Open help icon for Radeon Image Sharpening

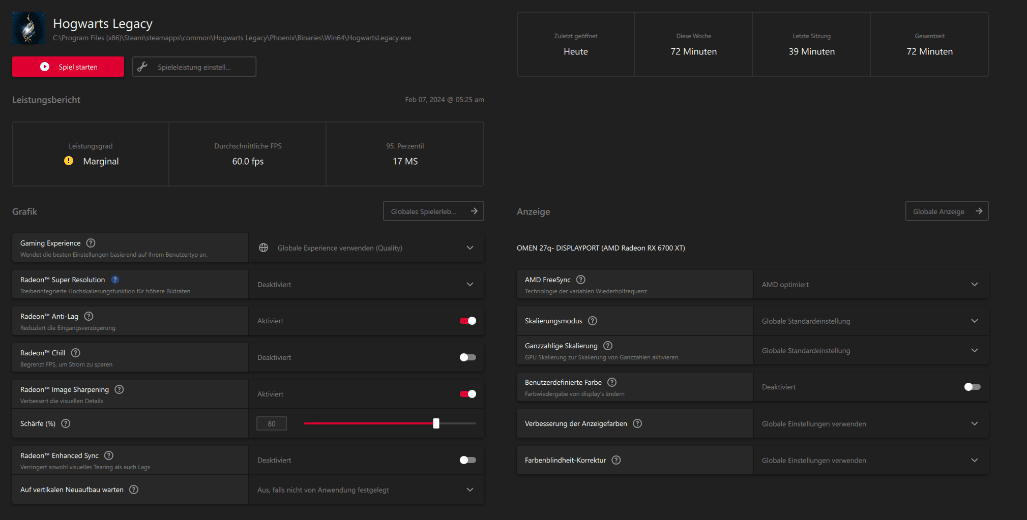pyautogui.click(x=119, y=389)
